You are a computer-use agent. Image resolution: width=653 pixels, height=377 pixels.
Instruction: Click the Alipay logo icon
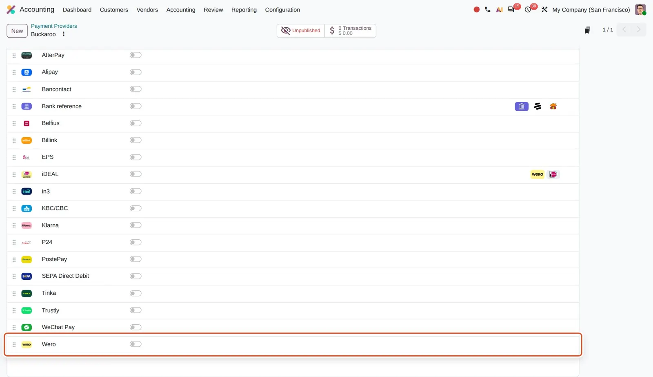coord(27,72)
